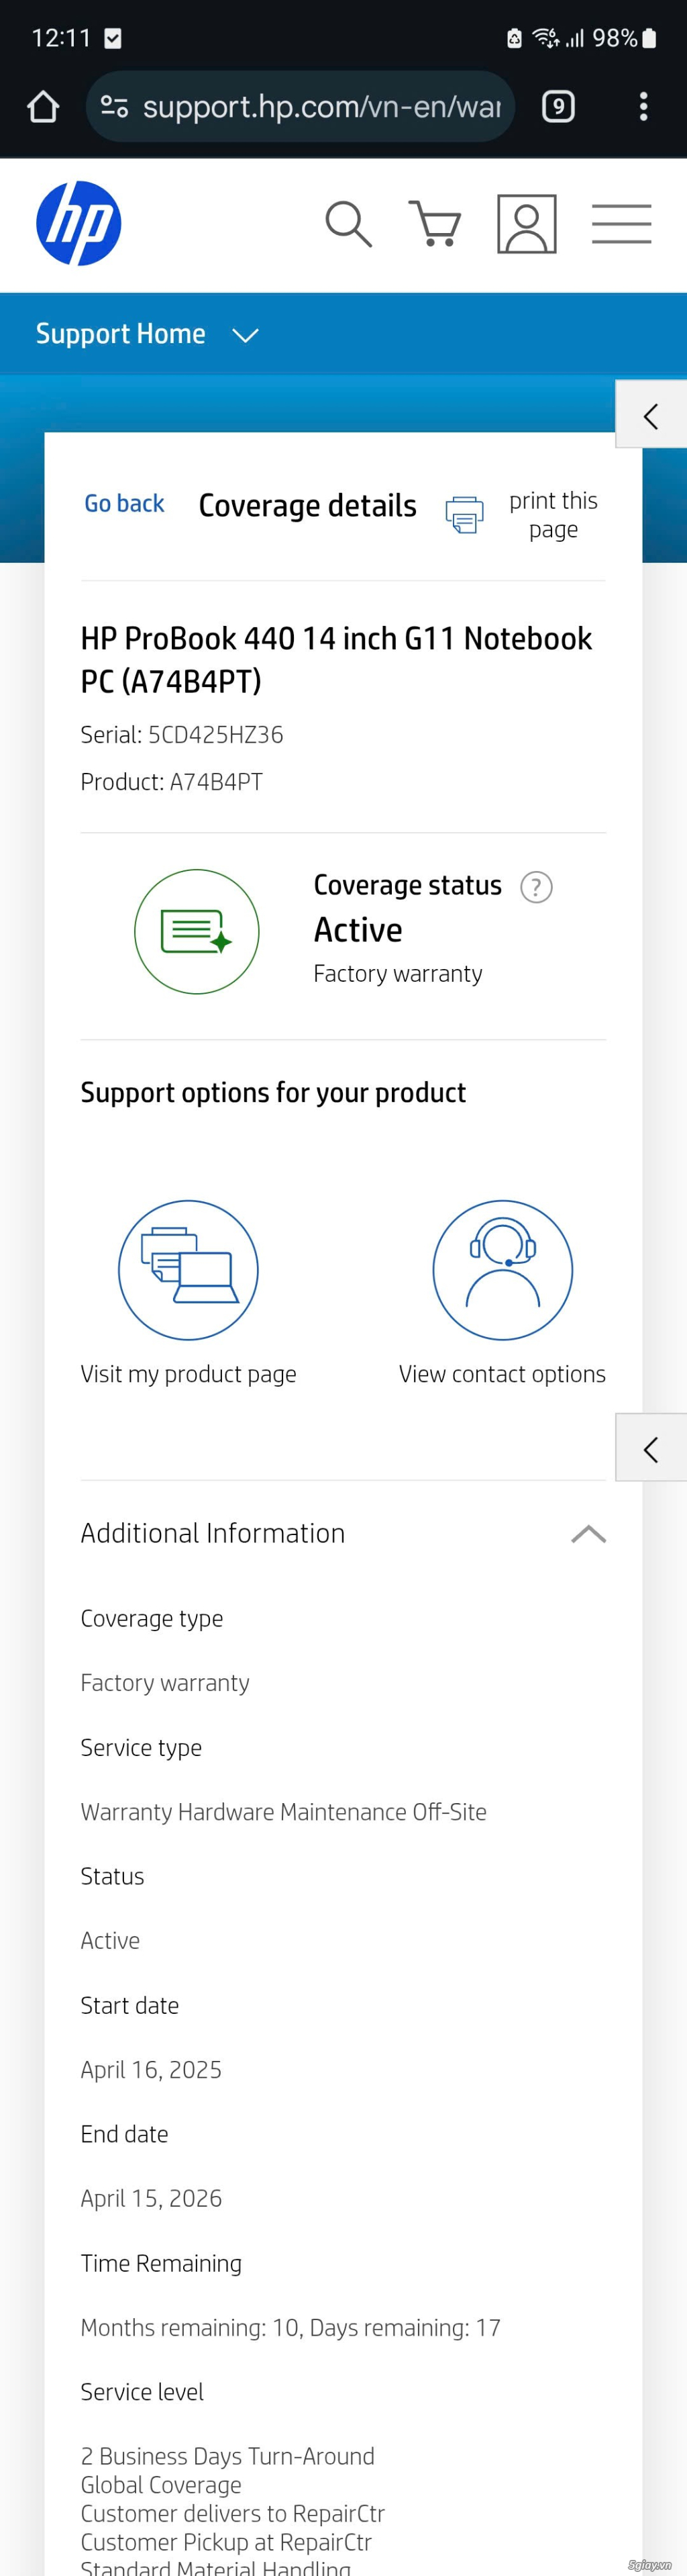Open the browser three-dot menu
Viewport: 687px width, 2576px height.
[643, 106]
